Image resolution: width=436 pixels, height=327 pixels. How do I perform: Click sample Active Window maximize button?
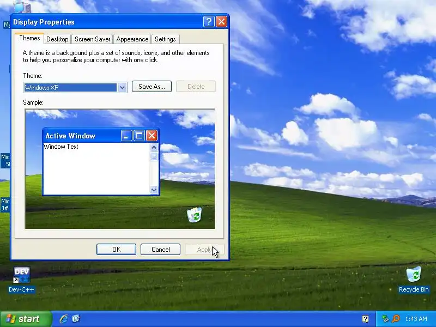click(139, 136)
